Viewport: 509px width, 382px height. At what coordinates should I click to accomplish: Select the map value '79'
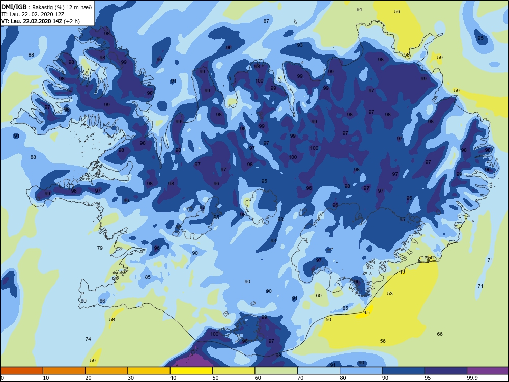pyautogui.click(x=100, y=248)
